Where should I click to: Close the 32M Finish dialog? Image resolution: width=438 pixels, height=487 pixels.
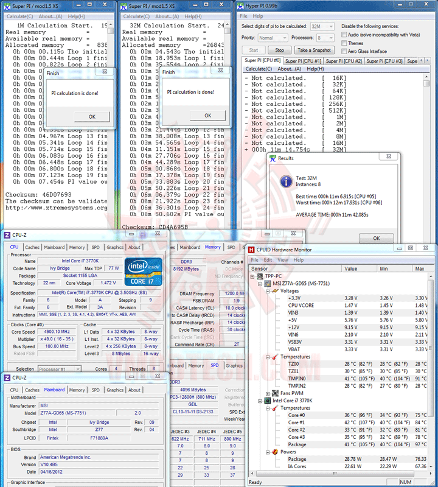[x=221, y=70]
